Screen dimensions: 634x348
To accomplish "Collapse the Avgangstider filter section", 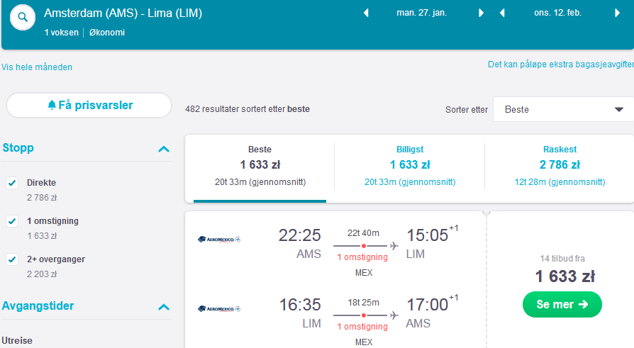I will (164, 307).
